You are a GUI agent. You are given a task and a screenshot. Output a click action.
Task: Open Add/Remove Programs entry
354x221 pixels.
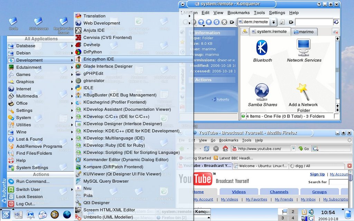pos(40,146)
